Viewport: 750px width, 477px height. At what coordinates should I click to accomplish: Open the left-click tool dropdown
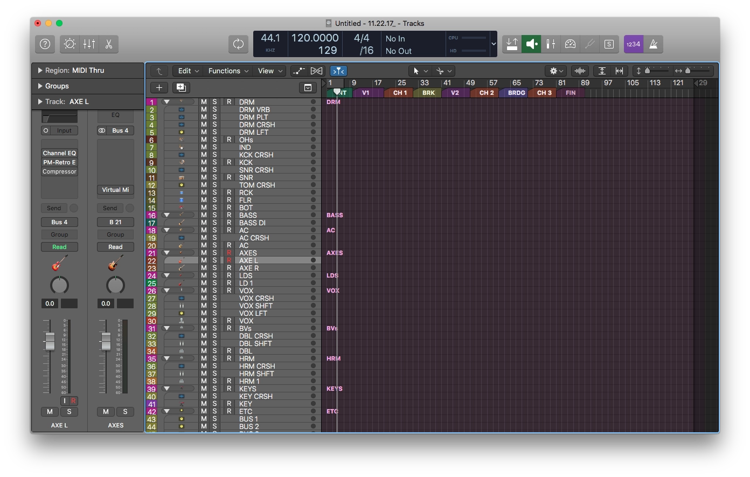[x=420, y=71]
